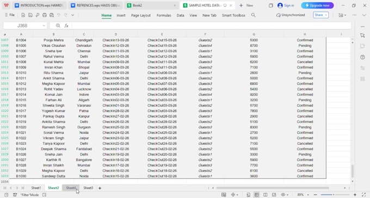Open the Page Layout ribbon tab
The height and width of the screenshot is (198, 370).
click(141, 15)
